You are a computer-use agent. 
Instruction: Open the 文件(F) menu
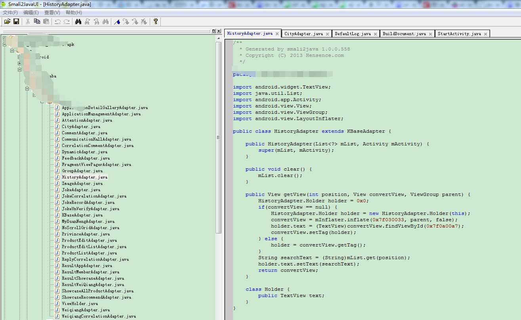tap(10, 13)
